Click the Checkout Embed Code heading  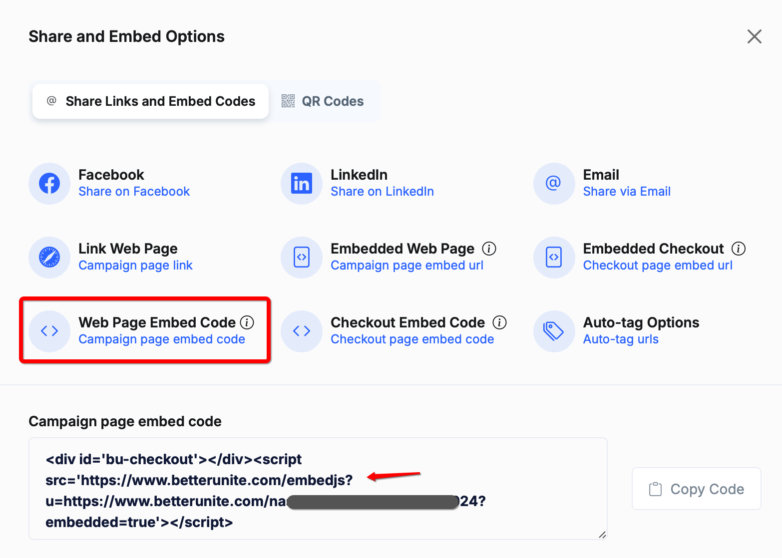(407, 322)
